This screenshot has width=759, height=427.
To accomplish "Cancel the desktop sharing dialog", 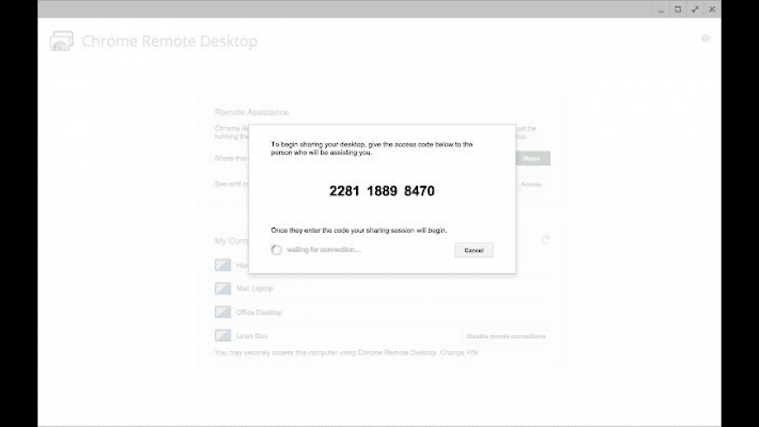I will click(474, 250).
